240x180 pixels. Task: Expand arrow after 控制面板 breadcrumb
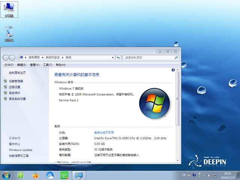click(x=43, y=57)
